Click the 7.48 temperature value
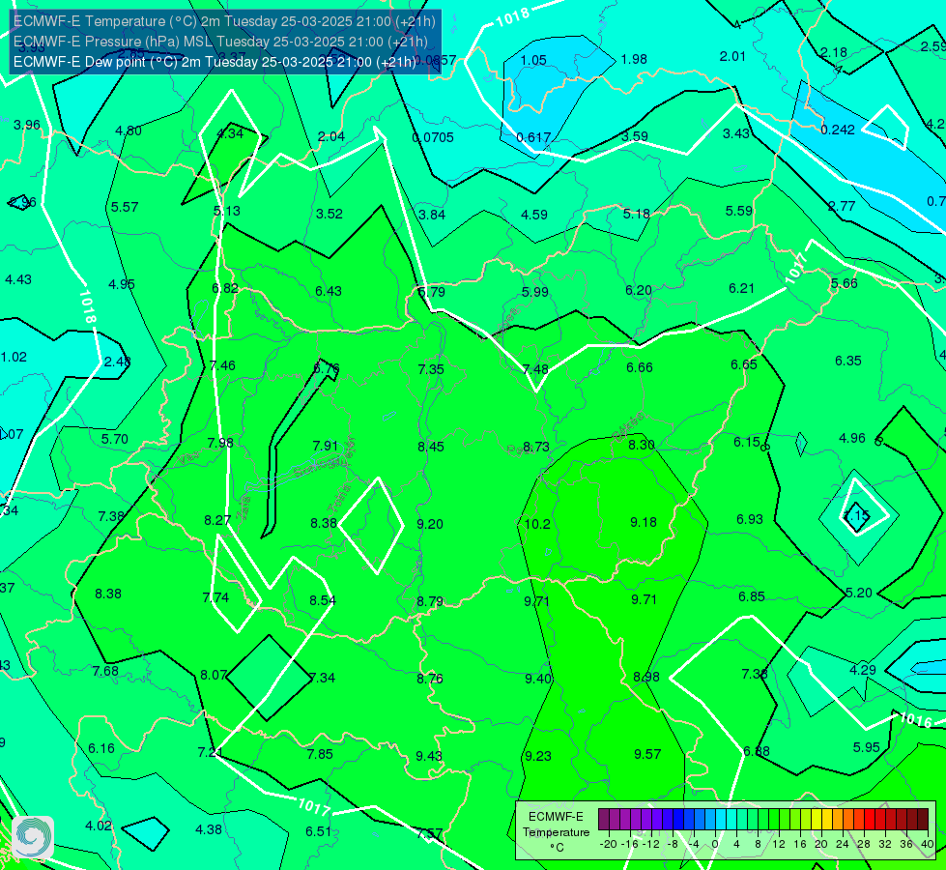The image size is (946, 870). (x=535, y=369)
